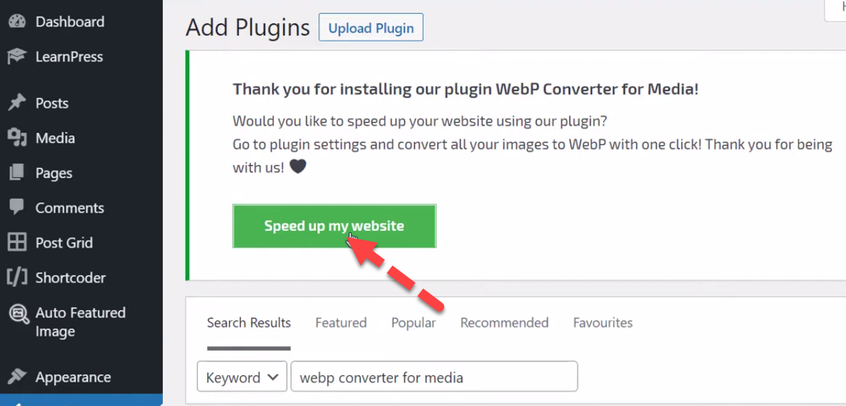Click the Post Grid icon
Image resolution: width=846 pixels, height=406 pixels.
[x=16, y=242]
